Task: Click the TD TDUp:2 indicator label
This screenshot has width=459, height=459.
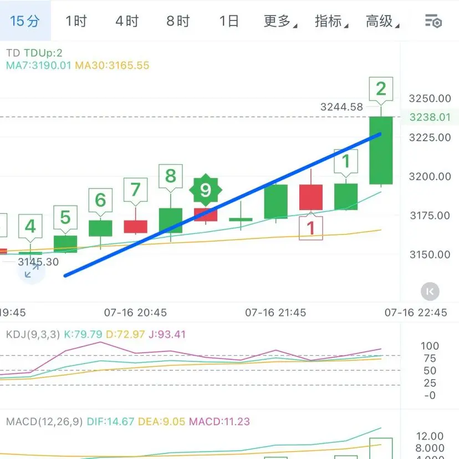Action: tap(34, 53)
